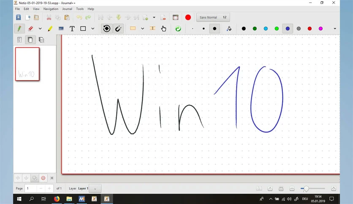This screenshot has height=204, width=353.
Task: Select the Highlighter tool
Action: click(x=50, y=29)
